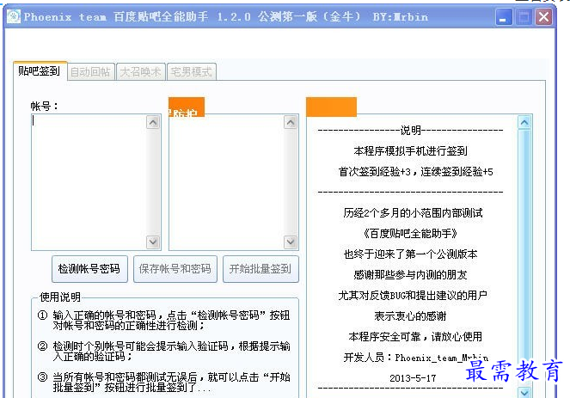This screenshot has width=570, height=398.
Task: Switch to the 贴吧签到 tab
Action: tap(40, 70)
